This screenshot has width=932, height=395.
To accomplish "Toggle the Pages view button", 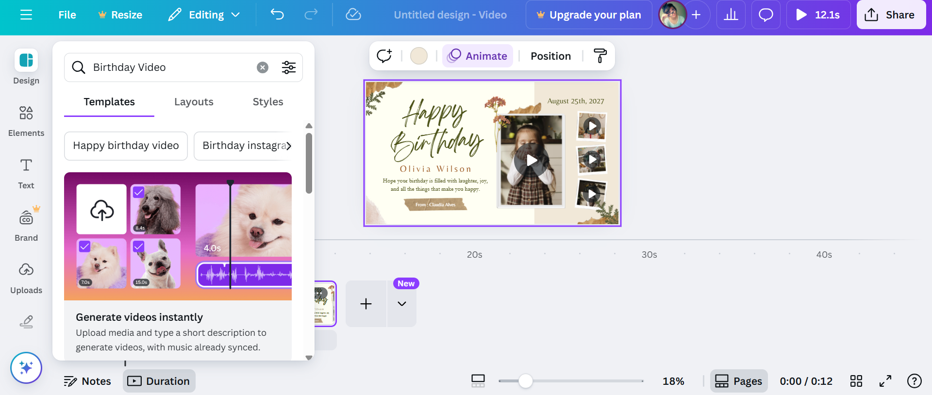I will 739,381.
